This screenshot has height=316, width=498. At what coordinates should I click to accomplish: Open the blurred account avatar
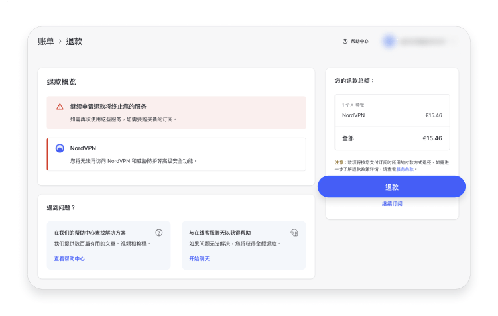coord(389,41)
